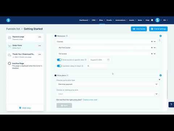Open the Automations menu
174x131 pixels.
pyautogui.click(x=121, y=20)
